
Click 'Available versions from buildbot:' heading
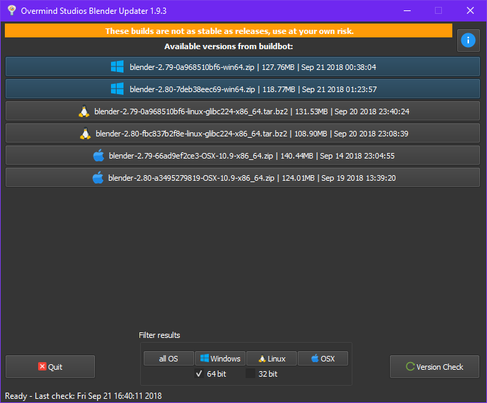pyautogui.click(x=229, y=46)
